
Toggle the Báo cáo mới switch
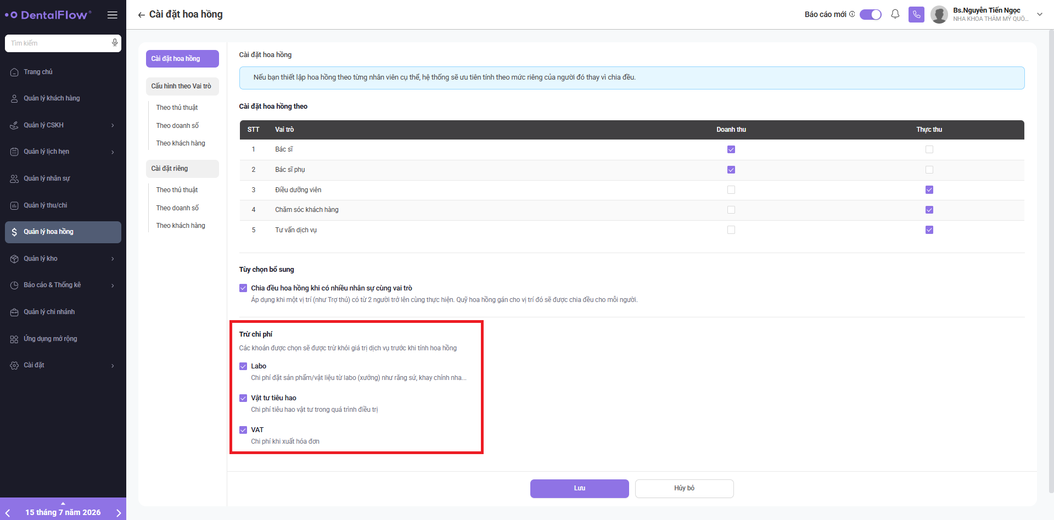pyautogui.click(x=870, y=14)
